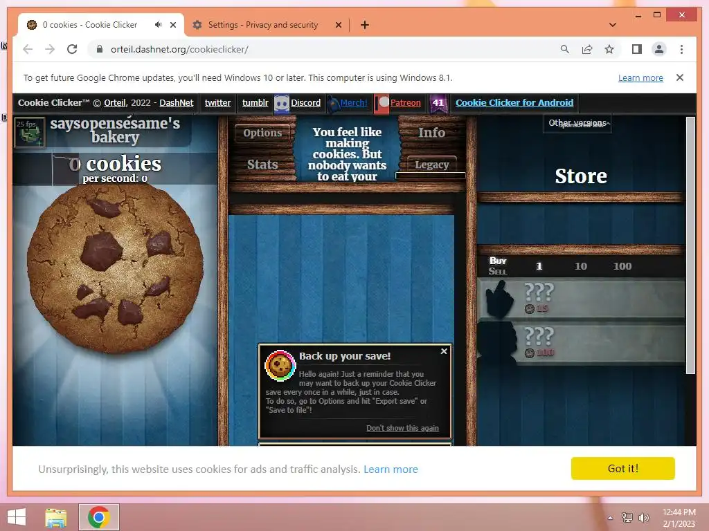Click the zoom magnifier in address bar
Viewport: 709px width, 531px height.
[x=565, y=49]
